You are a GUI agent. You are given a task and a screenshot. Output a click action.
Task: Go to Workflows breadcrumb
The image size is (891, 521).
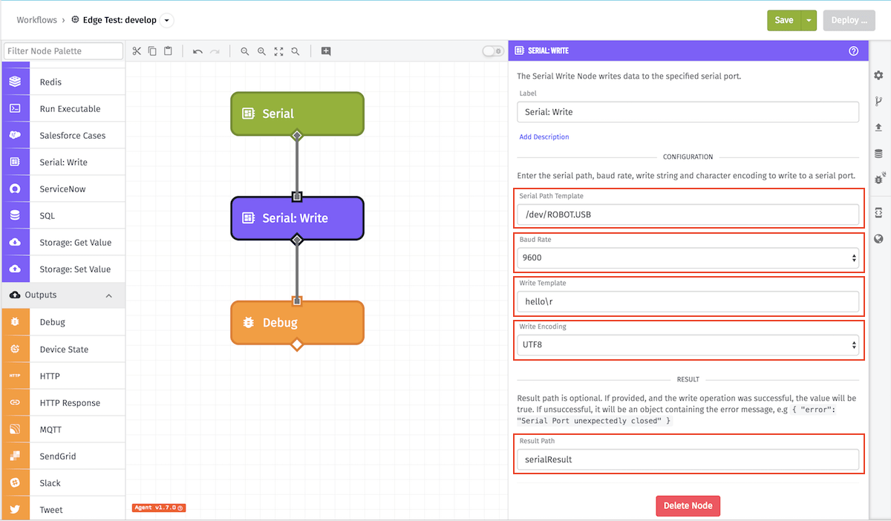[37, 20]
